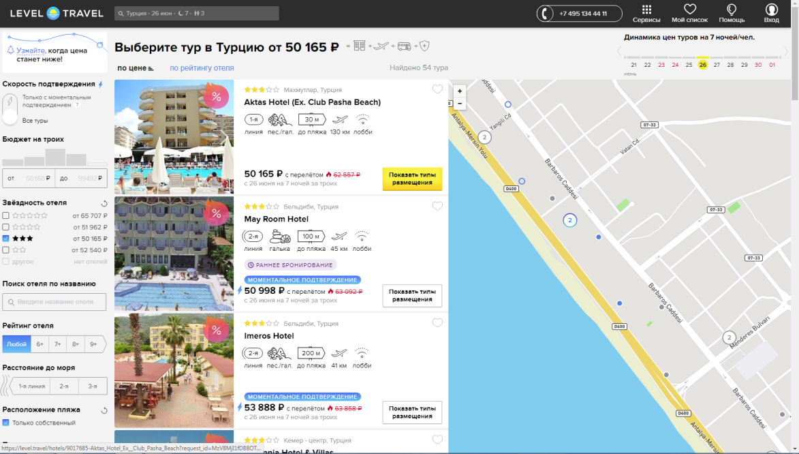This screenshot has width=799, height=454.
Task: Open Aktas Hotel pool photo thumbnail
Action: coord(174,137)
